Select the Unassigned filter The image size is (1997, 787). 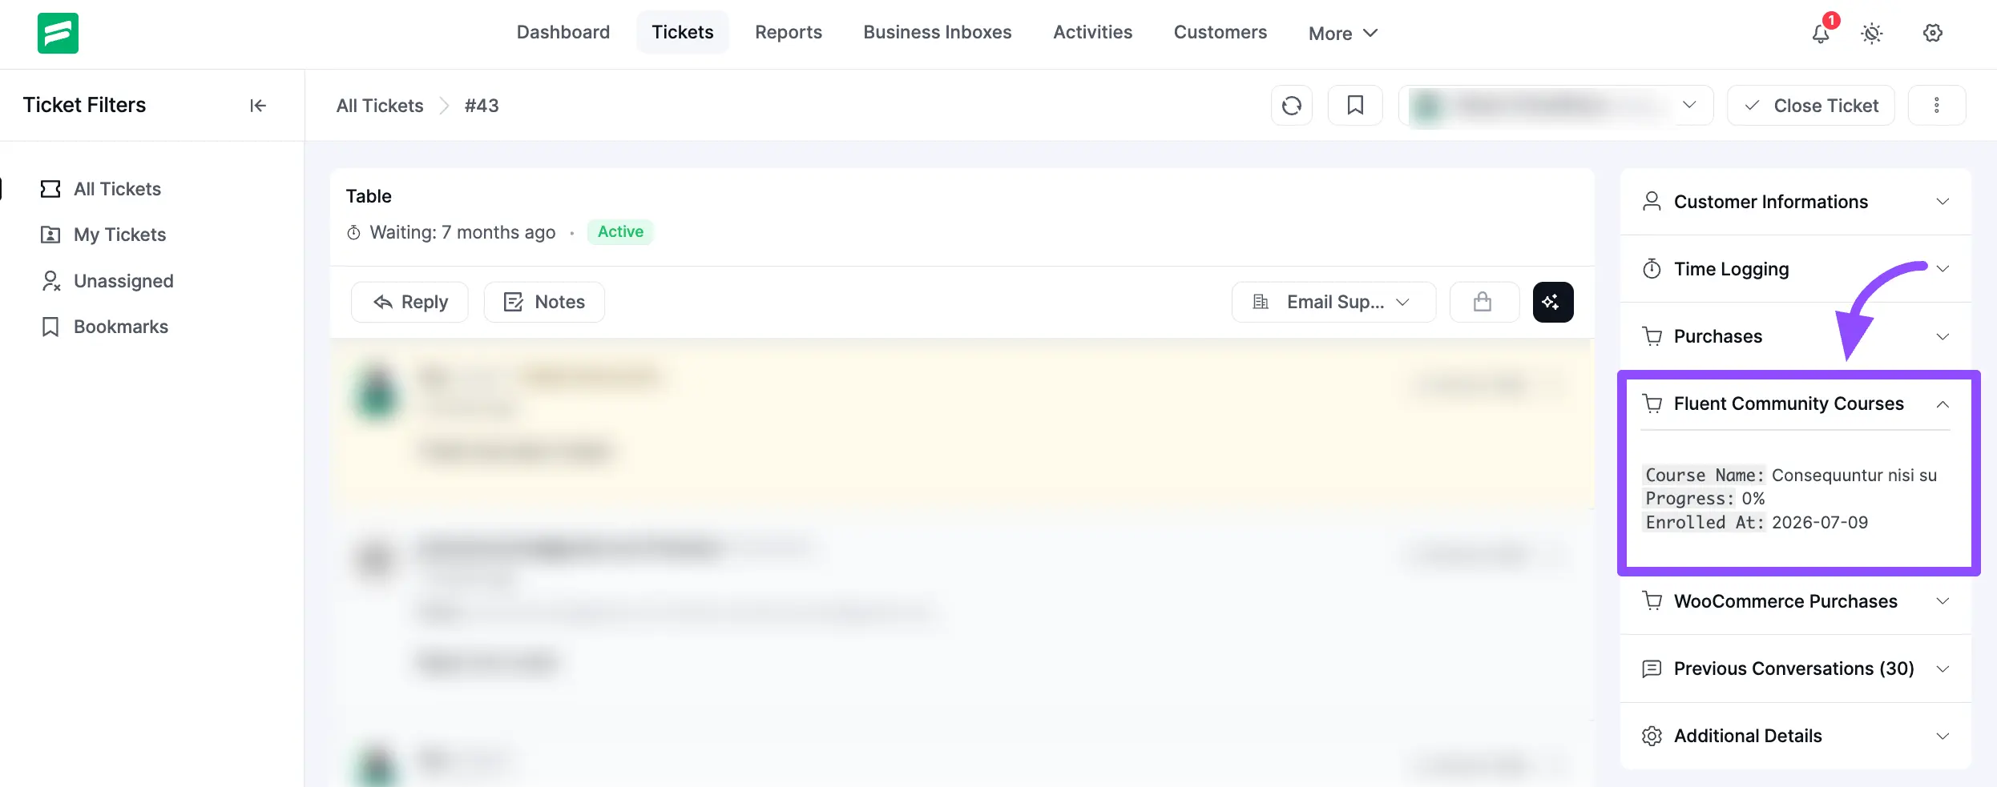point(107,281)
